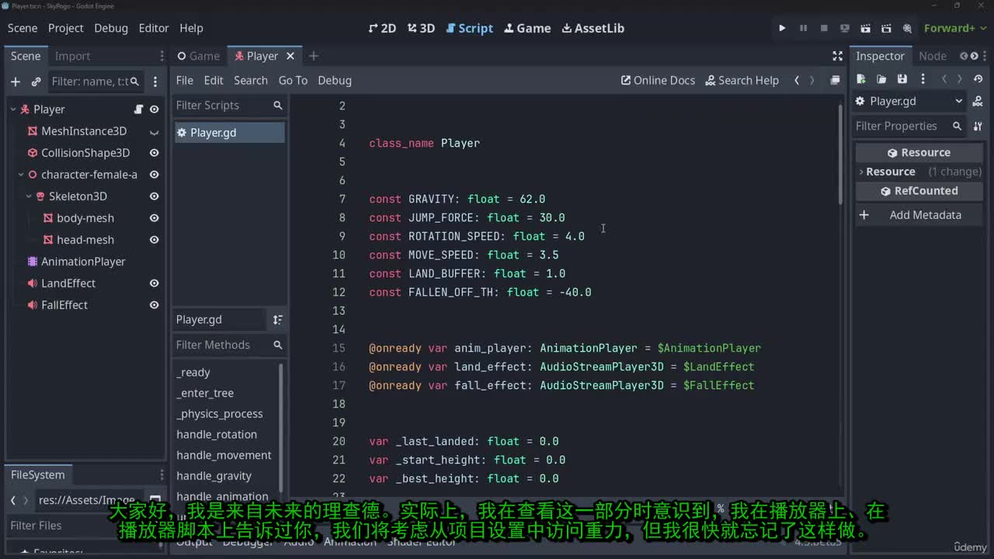Switch to the 3D workspace
This screenshot has width=994, height=559.
(421, 28)
